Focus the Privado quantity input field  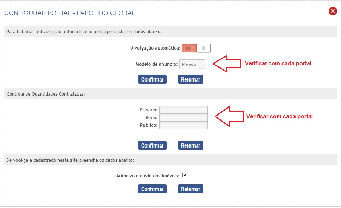pyautogui.click(x=183, y=110)
